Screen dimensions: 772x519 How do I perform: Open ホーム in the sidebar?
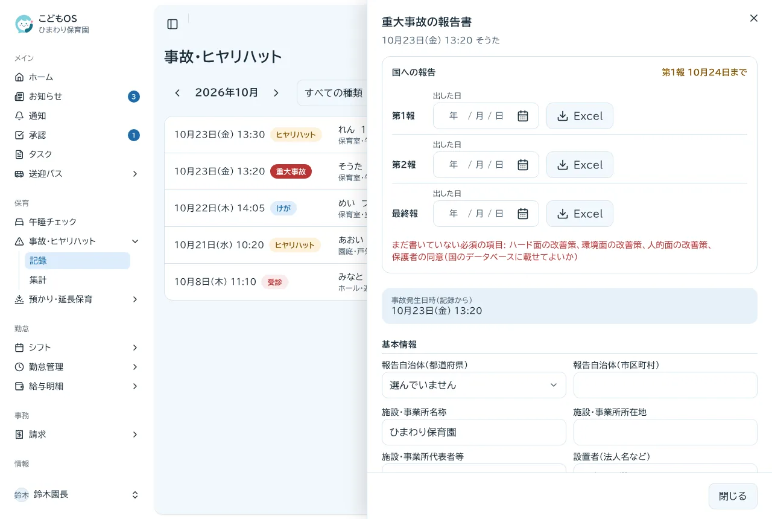pyautogui.click(x=77, y=77)
